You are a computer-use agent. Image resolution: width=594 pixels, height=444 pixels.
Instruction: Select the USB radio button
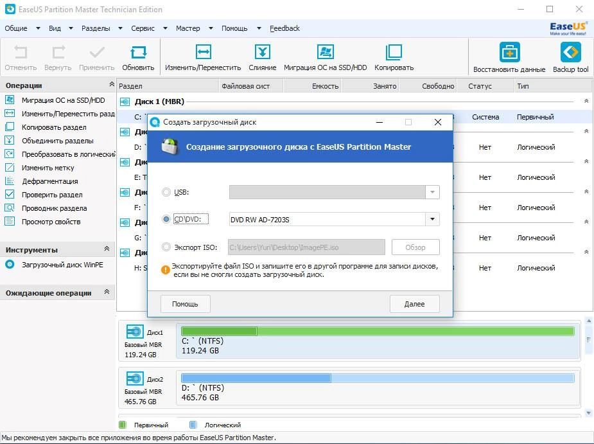click(166, 192)
